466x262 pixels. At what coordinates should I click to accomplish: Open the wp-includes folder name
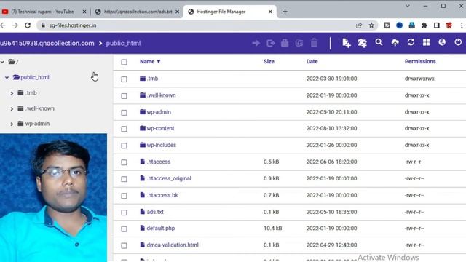click(161, 145)
